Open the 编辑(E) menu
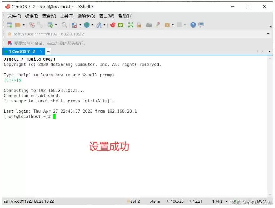 pos(32,16)
